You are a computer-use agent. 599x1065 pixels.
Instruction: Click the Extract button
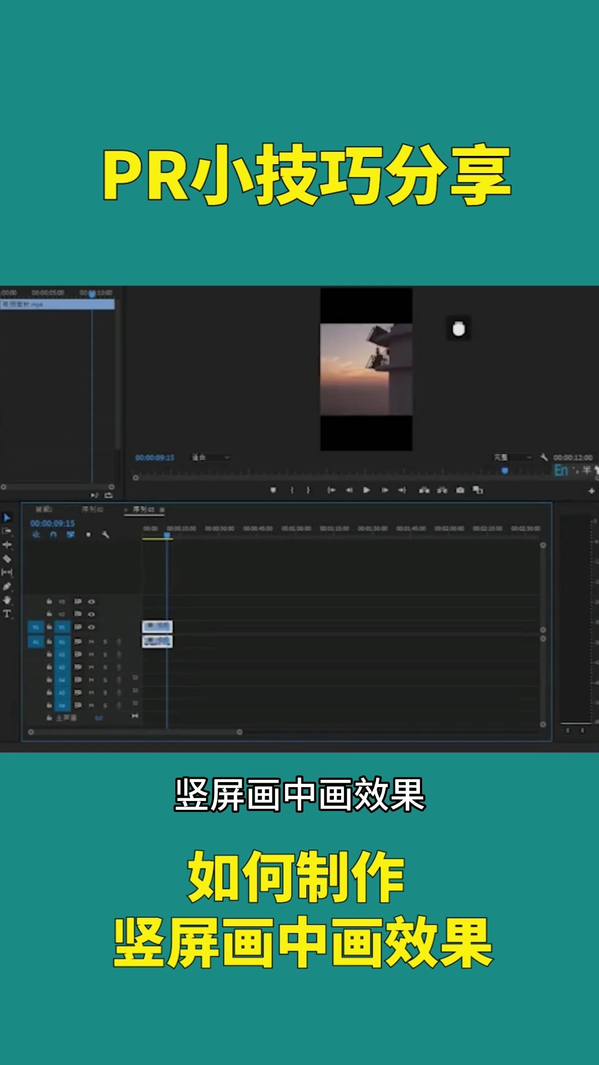pos(442,490)
